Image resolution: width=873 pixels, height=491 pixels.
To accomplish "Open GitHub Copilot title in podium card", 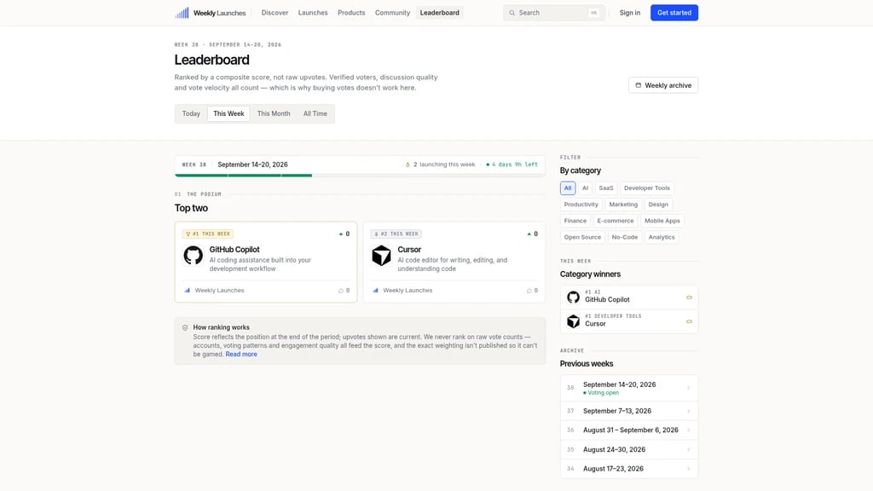I will tap(234, 250).
